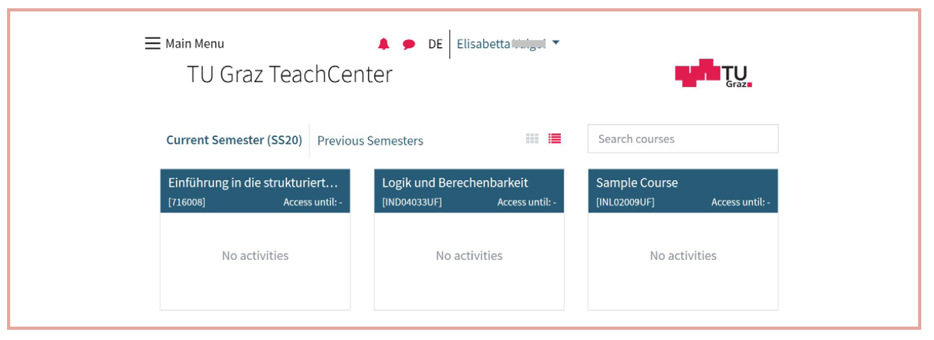Click No activities under Logik und Berechenbarkeit
The width and height of the screenshot is (934, 340).
(x=469, y=255)
